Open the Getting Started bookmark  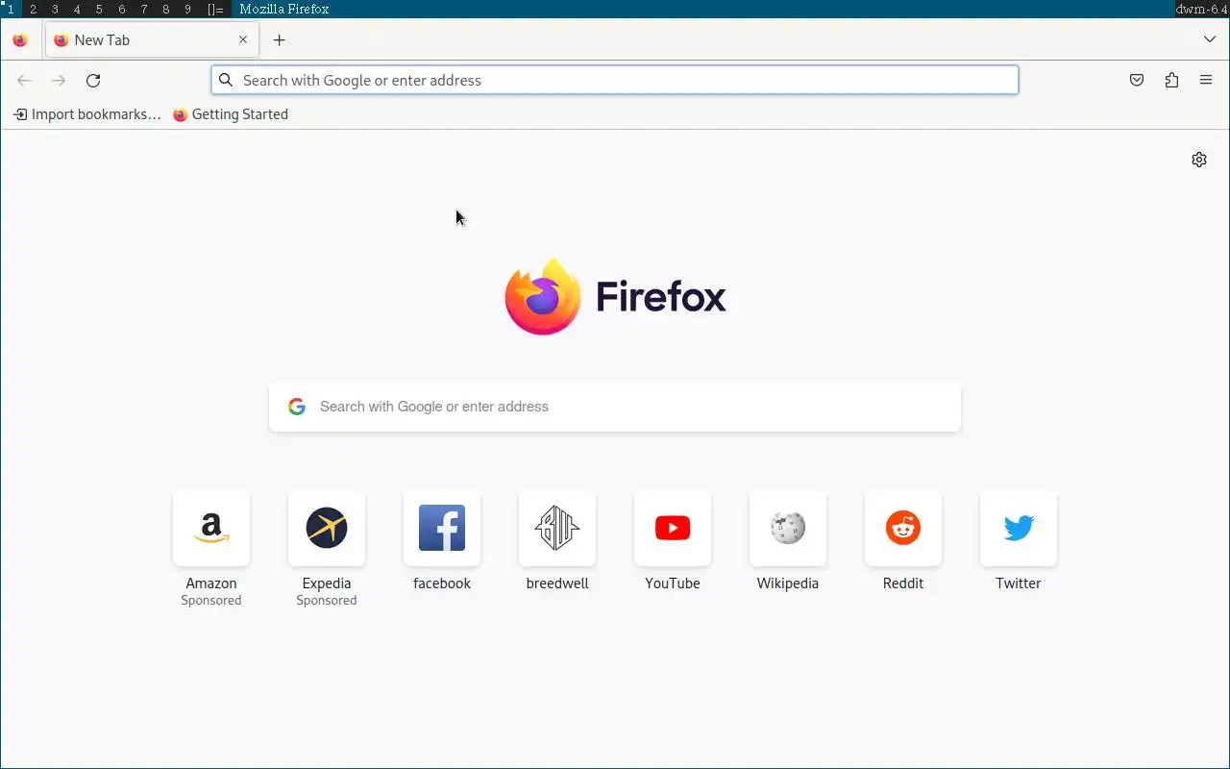[x=231, y=114]
